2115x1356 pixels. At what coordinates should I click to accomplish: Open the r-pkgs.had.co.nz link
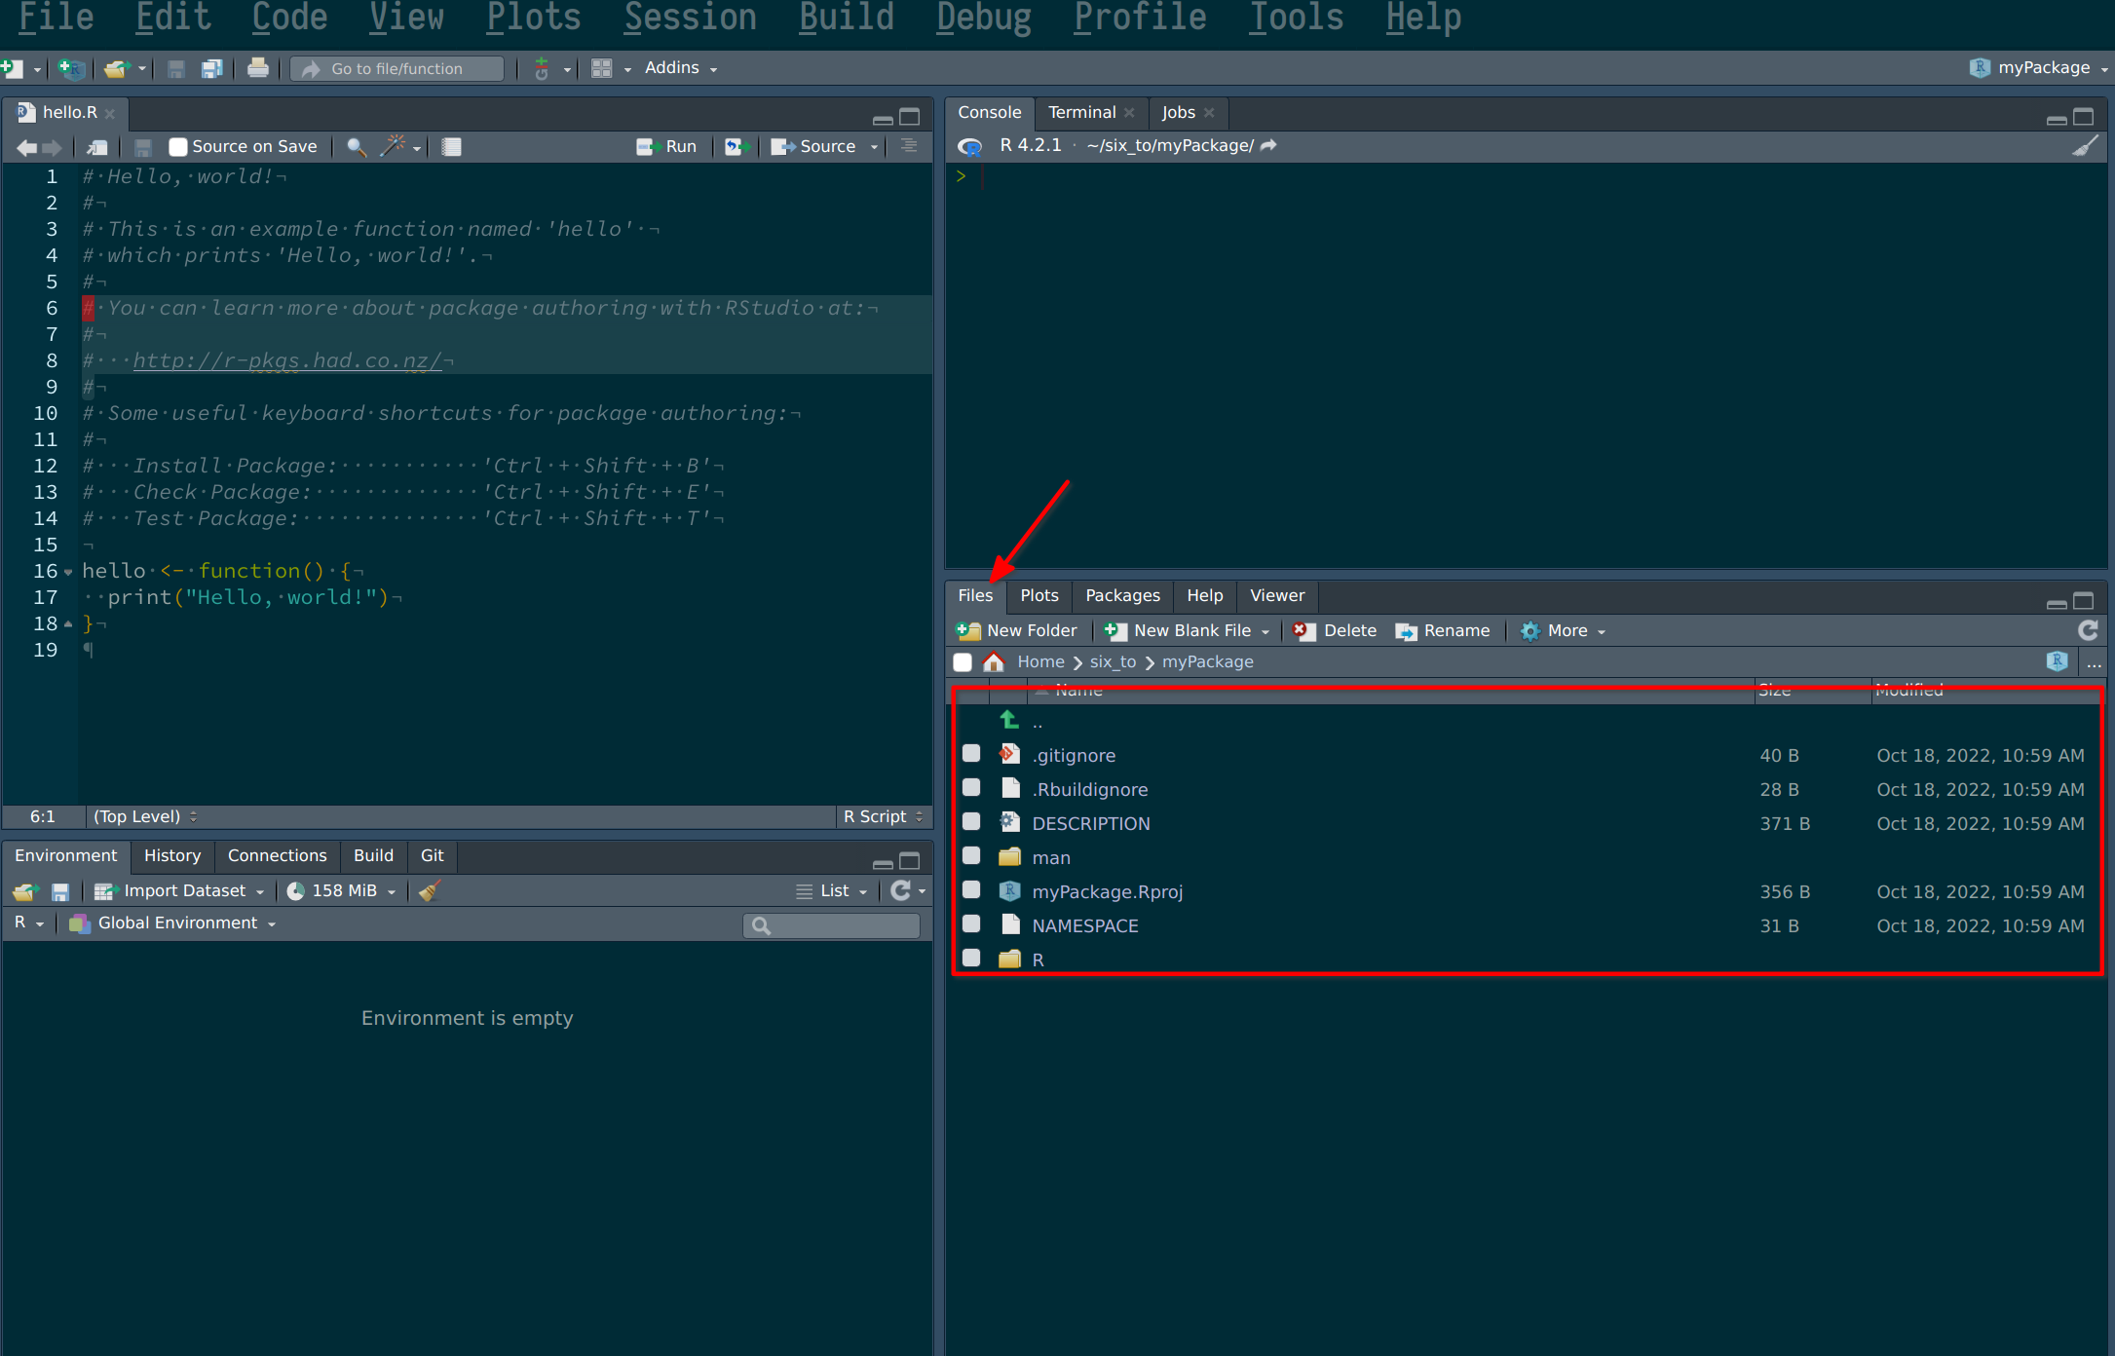click(x=287, y=360)
